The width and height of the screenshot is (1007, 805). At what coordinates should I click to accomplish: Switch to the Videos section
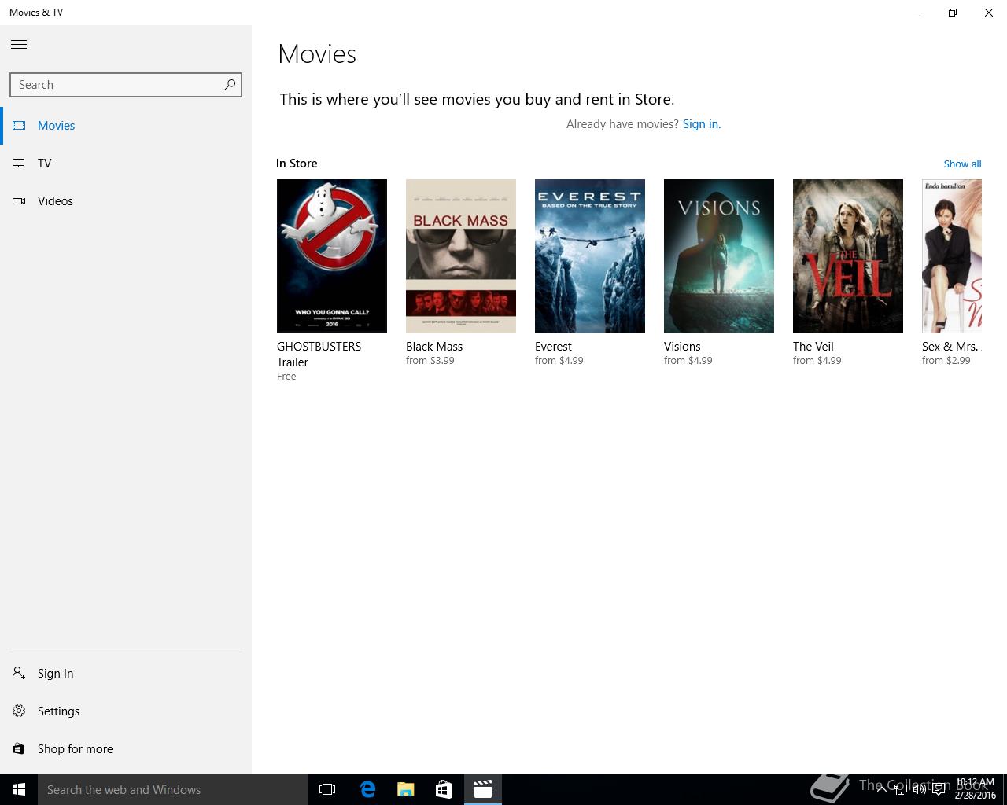[126, 201]
